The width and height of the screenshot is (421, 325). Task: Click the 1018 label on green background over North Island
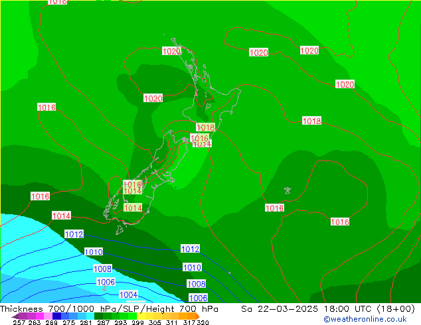pos(206,127)
